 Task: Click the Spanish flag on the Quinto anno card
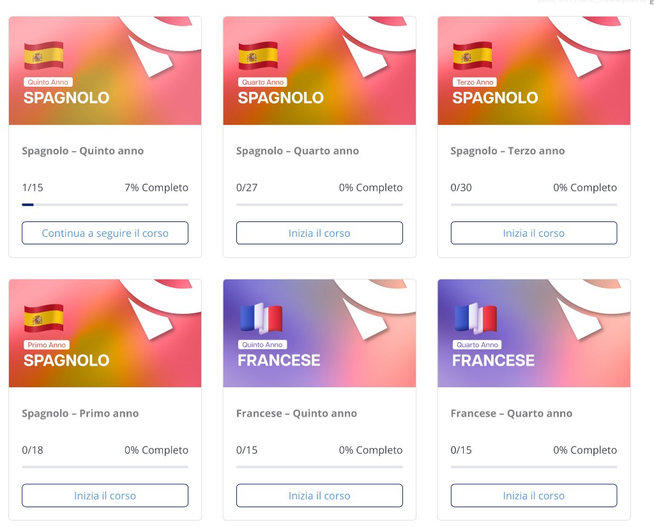43,56
